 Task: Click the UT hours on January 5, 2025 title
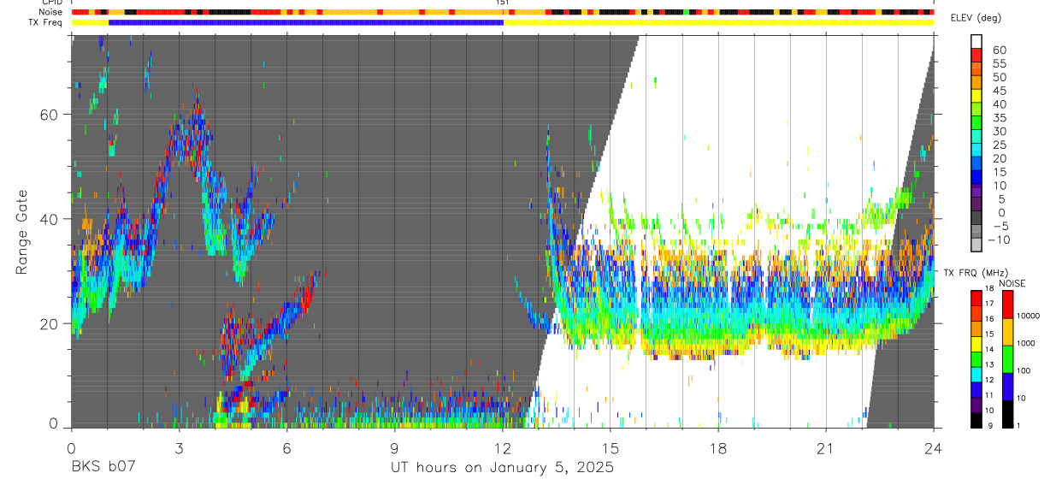(x=502, y=468)
